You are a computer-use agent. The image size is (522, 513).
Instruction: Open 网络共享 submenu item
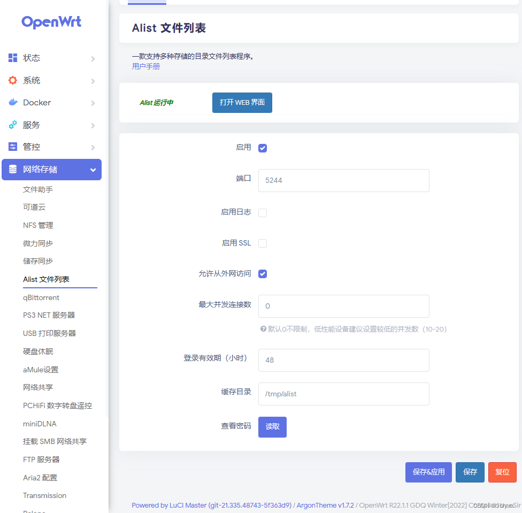[38, 387]
